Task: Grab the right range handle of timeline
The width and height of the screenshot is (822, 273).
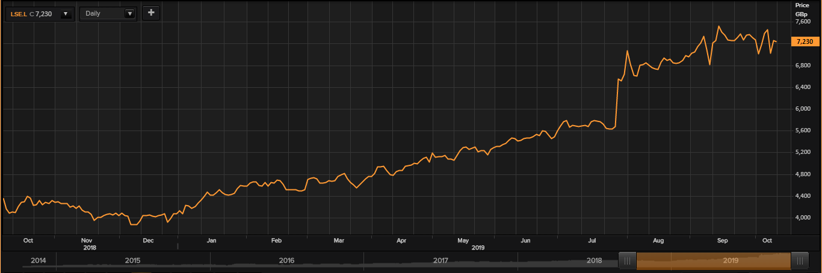Action: coord(800,261)
